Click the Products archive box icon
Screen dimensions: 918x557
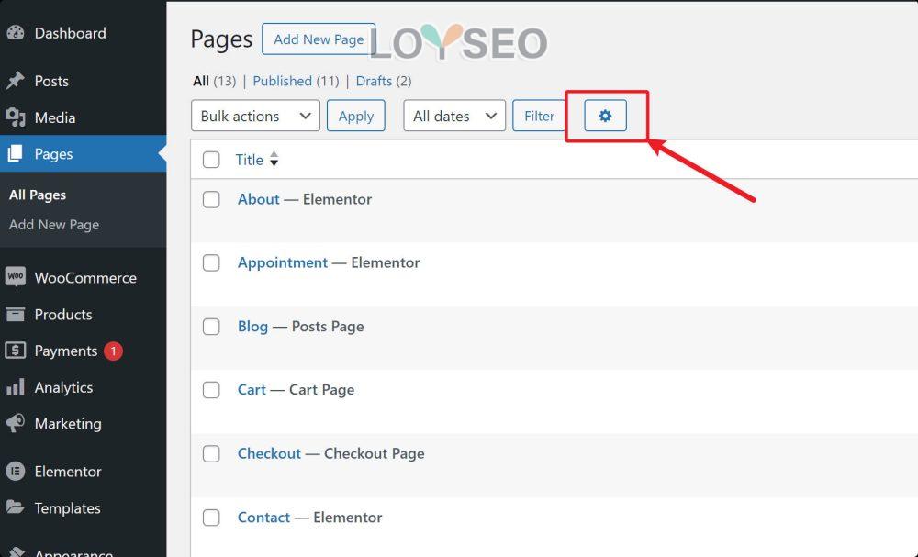16,314
